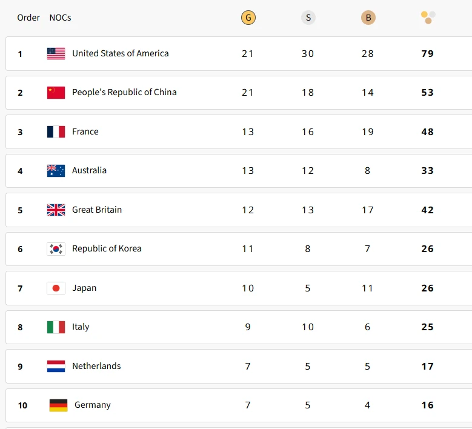Screen dimensions: 472x429
Task: Click the Australia flag icon
Action: [56, 170]
